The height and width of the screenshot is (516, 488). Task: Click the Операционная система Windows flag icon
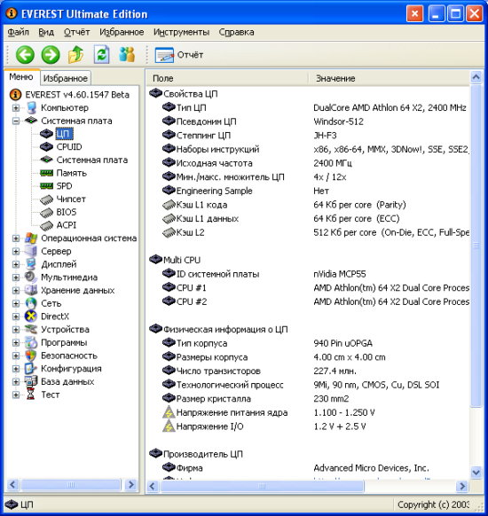31,238
